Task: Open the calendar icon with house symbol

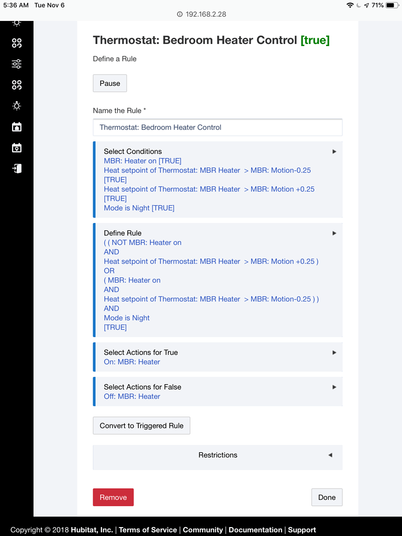Action: pyautogui.click(x=17, y=127)
